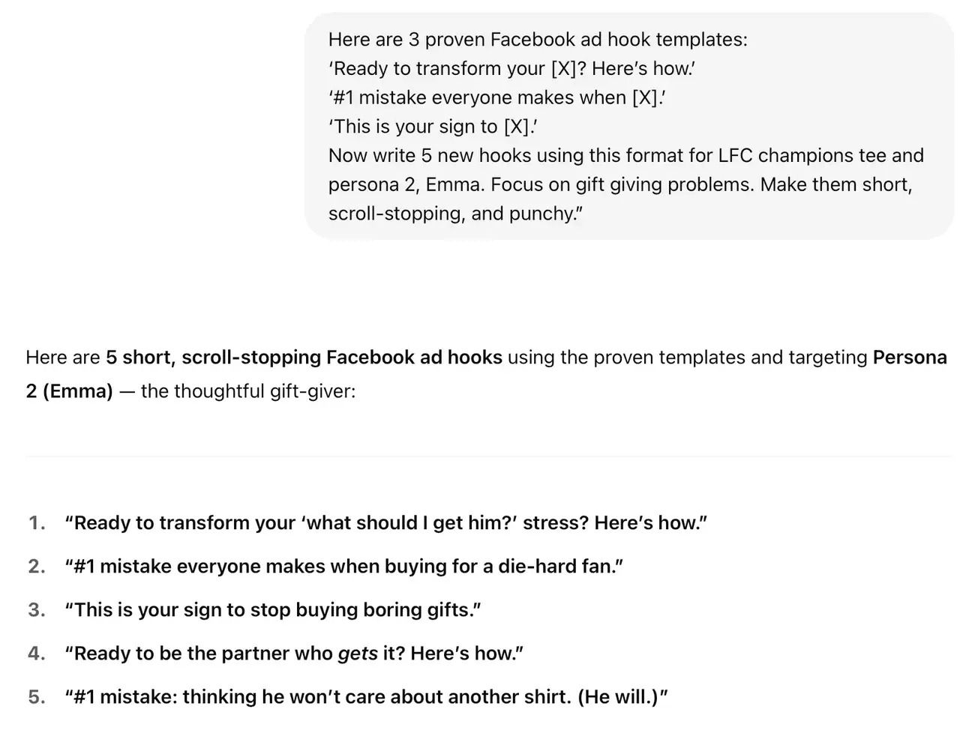The height and width of the screenshot is (736, 969).
Task: Click the 'This is your sign to [X]' template
Action: click(433, 127)
